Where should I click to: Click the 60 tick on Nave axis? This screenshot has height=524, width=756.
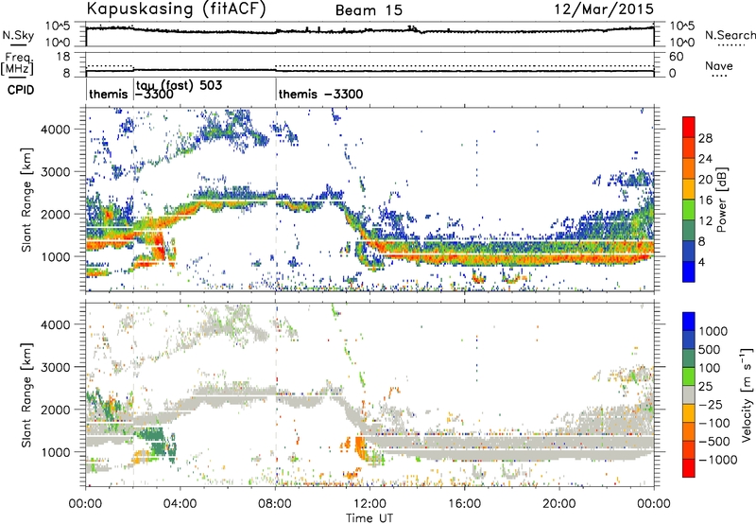tap(677, 57)
